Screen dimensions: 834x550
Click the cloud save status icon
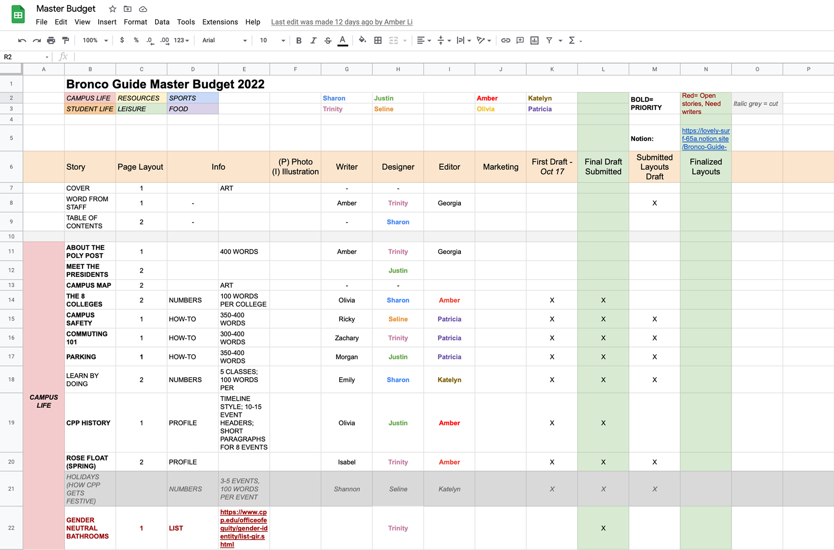143,9
